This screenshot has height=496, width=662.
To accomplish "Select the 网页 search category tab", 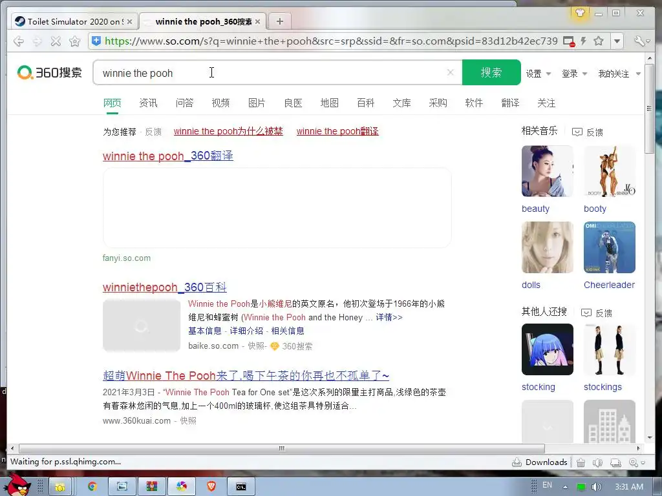I will pos(112,103).
